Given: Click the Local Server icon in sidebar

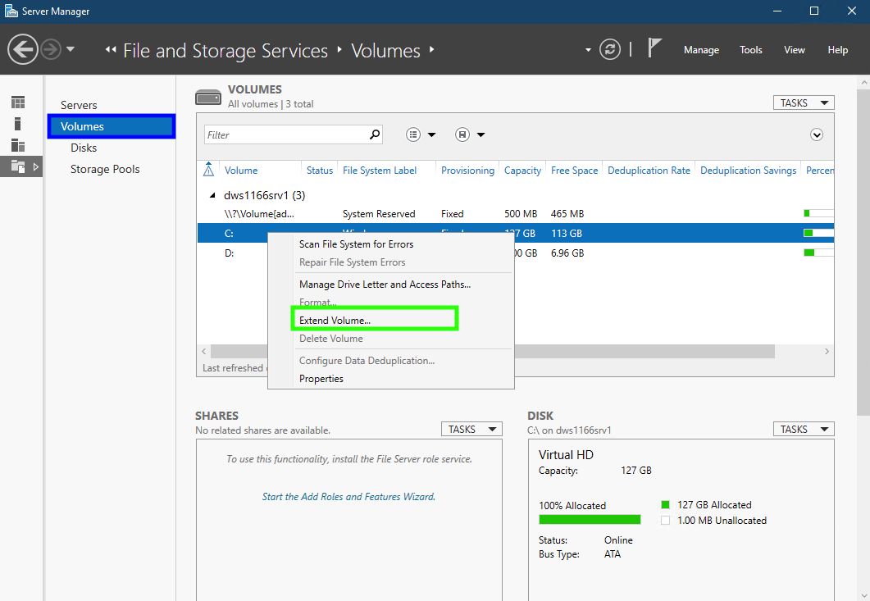Looking at the screenshot, I should click(18, 124).
